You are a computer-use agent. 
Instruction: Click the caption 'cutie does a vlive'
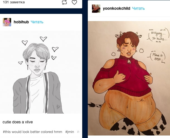coord(18,122)
